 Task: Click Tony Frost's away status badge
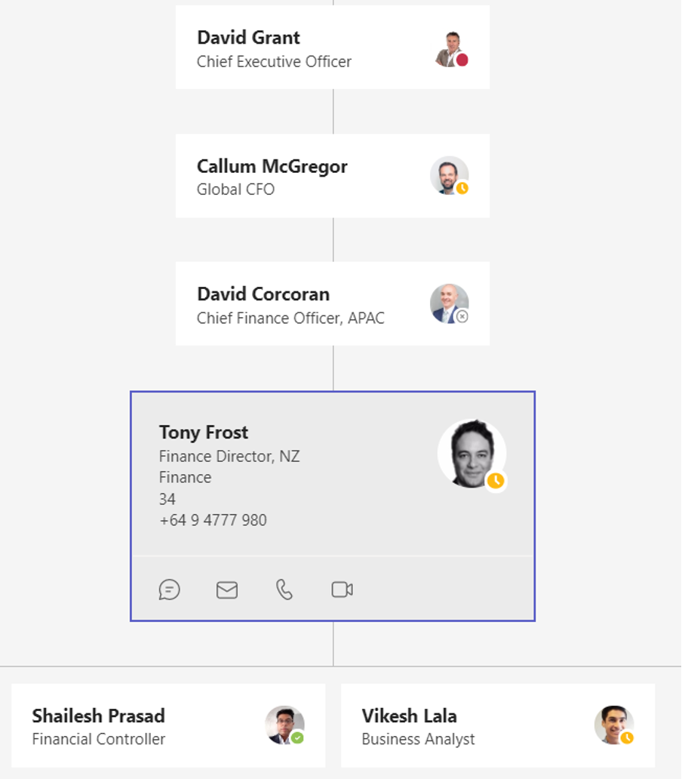tap(496, 480)
